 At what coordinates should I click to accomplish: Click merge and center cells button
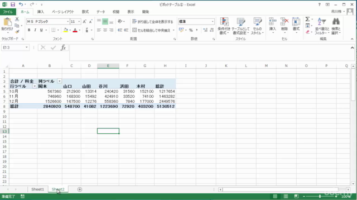151,30
